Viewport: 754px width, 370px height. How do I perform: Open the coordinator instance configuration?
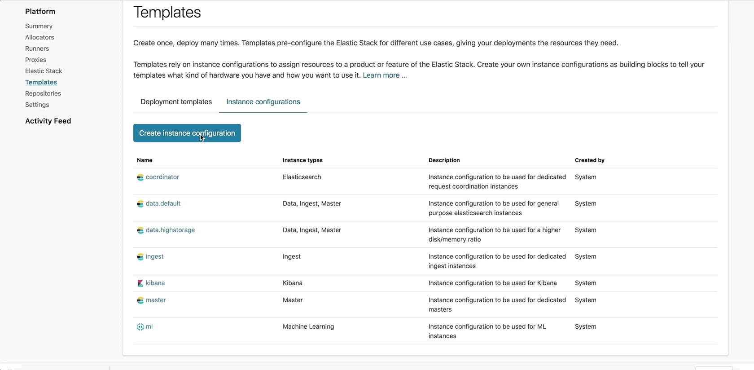point(162,177)
